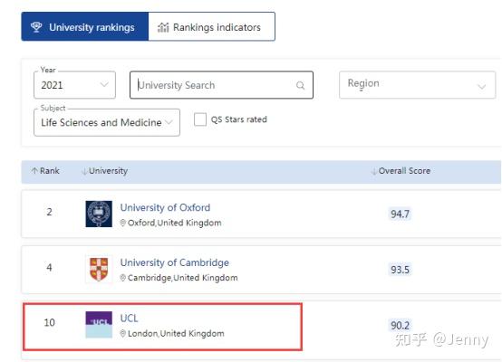The height and width of the screenshot is (362, 502).
Task: Click the location pin beside London, United Kingdom
Action: [122, 334]
